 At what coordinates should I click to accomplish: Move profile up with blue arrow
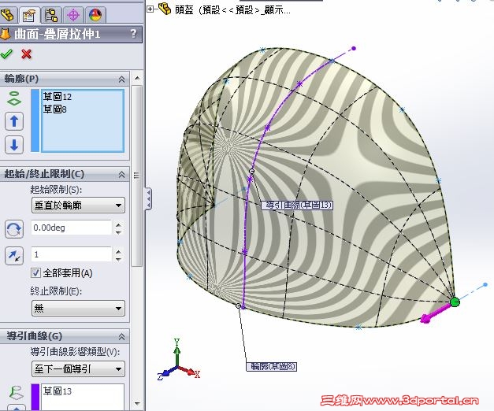[x=14, y=121]
